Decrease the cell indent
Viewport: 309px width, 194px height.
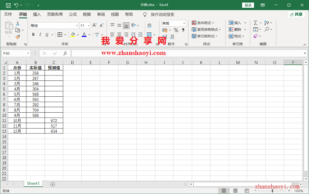tap(134, 35)
